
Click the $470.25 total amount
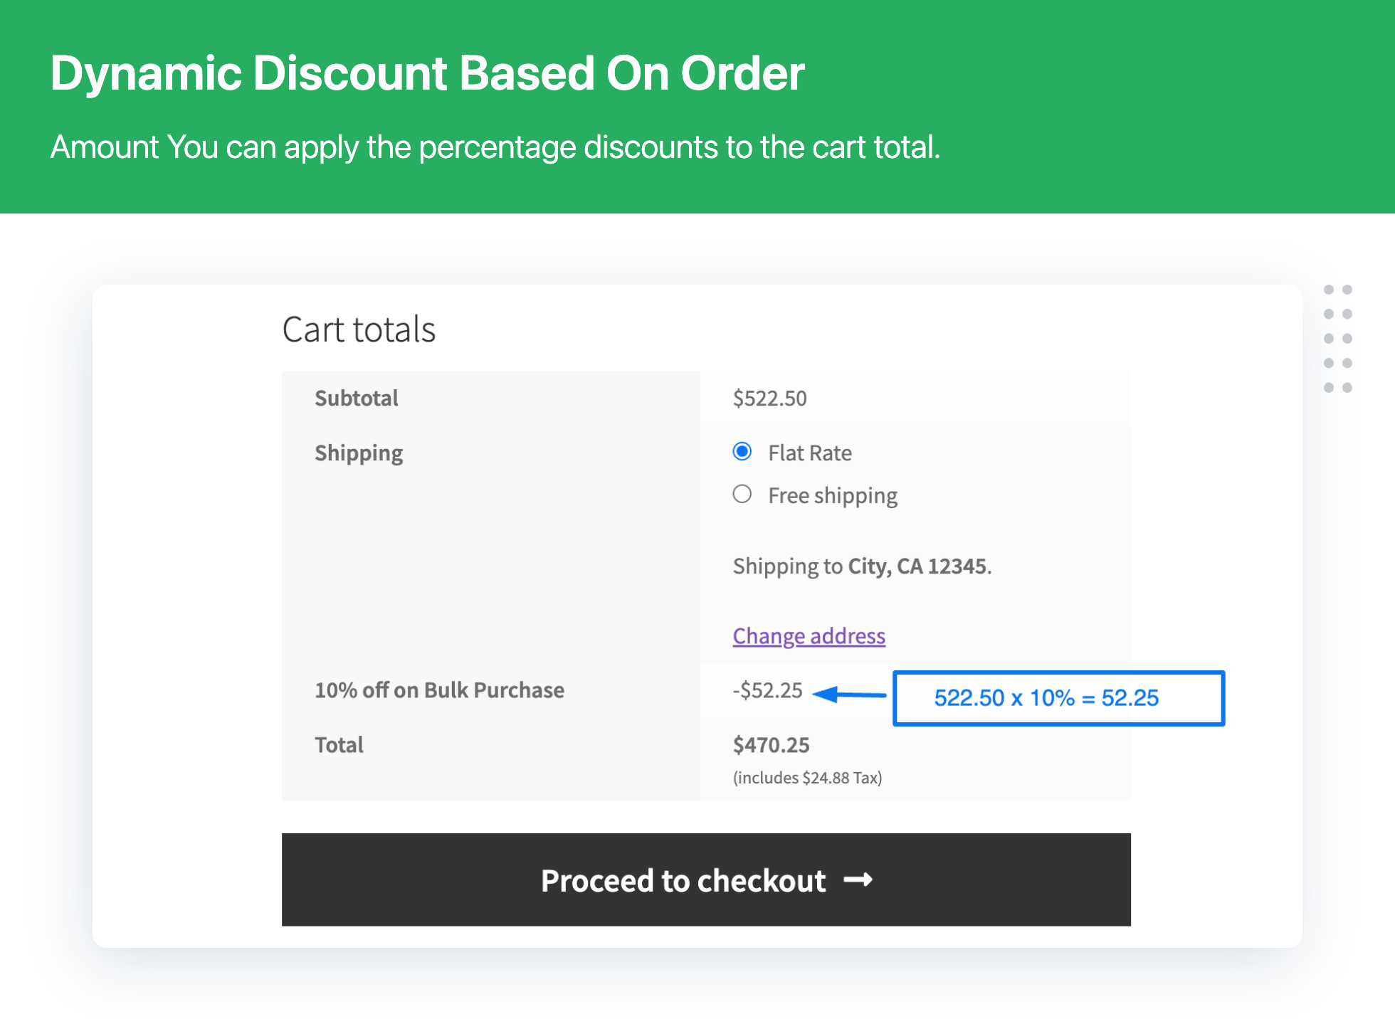[771, 745]
